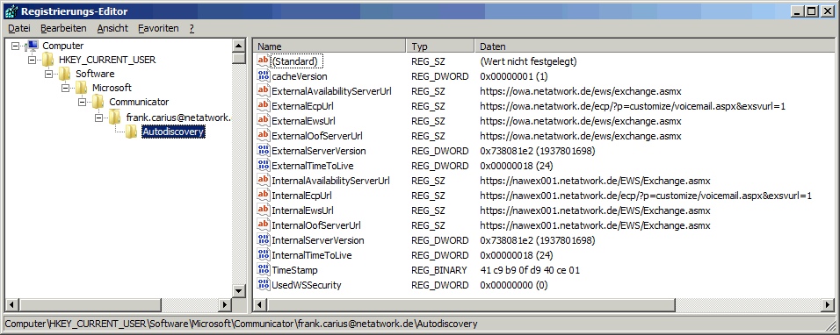Select the Software key label
840x335 pixels.
(x=94, y=74)
